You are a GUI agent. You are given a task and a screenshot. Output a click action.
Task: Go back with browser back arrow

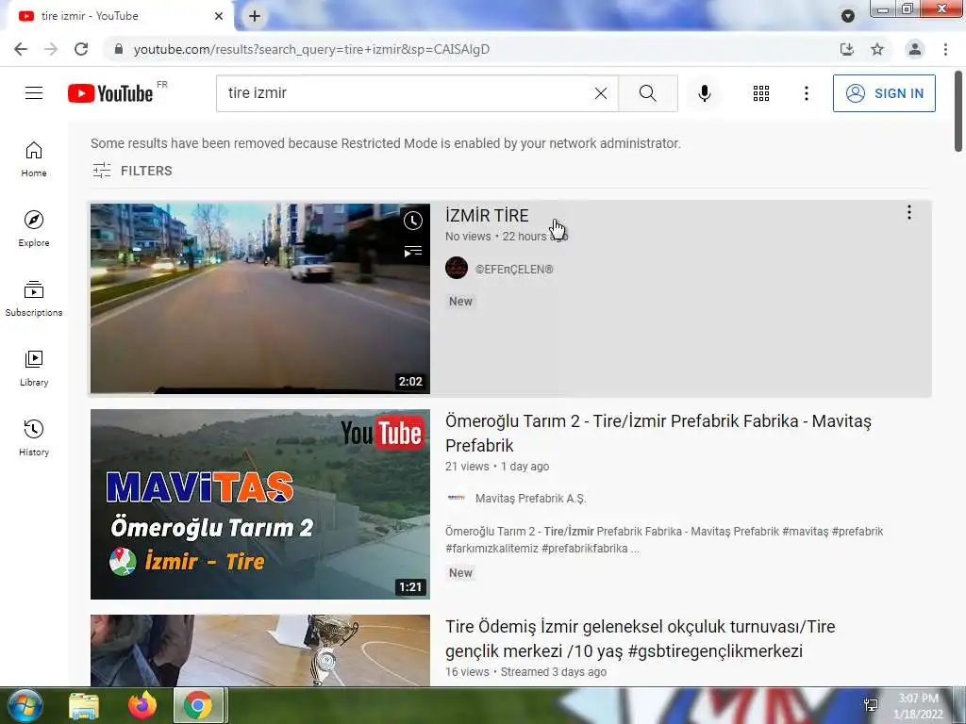point(21,49)
